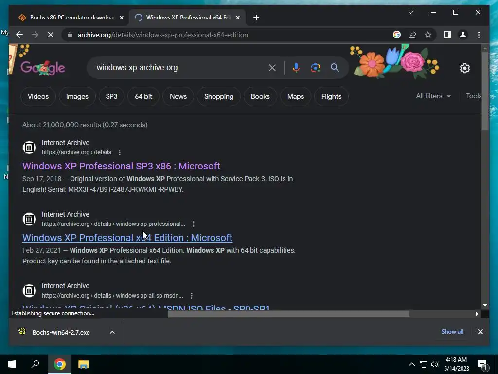Click horizontal scrollbar right arrow
This screenshot has width=498, height=374.
point(477,314)
